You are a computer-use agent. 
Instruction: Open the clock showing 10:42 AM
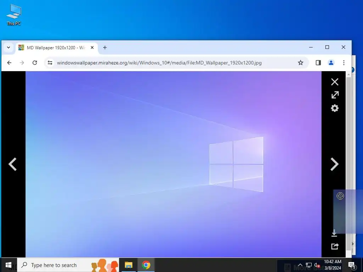(333, 265)
